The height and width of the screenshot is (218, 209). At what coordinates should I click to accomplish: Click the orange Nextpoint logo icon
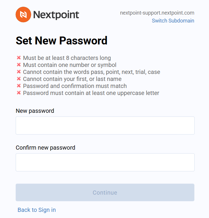23,14
